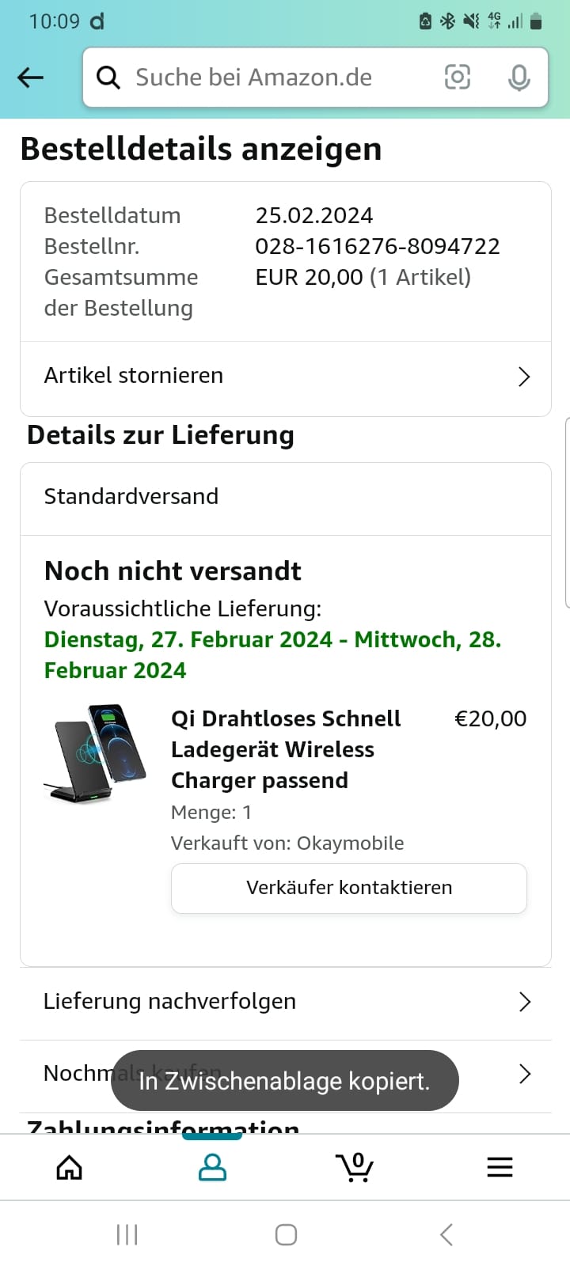Tap Android home navigation button

tap(286, 1234)
